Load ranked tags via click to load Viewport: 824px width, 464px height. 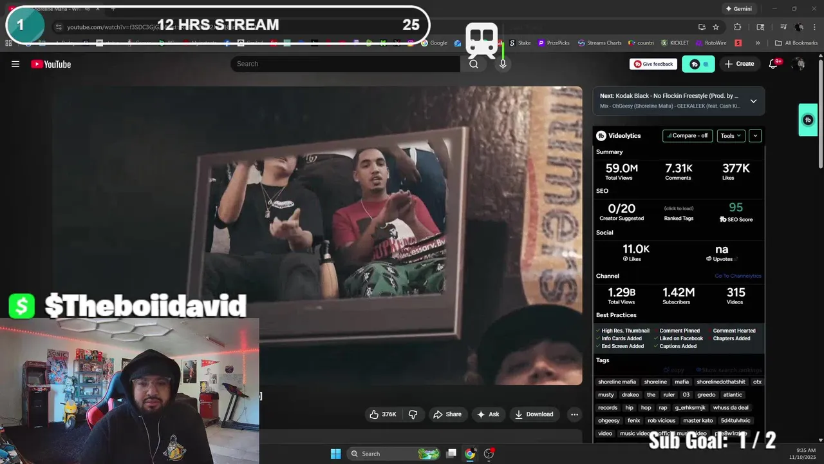[679, 208]
